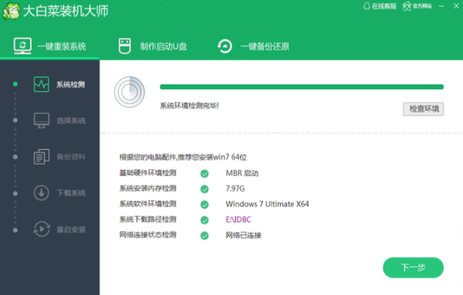Minimize the application window
The height and width of the screenshot is (295, 463).
(441, 6)
